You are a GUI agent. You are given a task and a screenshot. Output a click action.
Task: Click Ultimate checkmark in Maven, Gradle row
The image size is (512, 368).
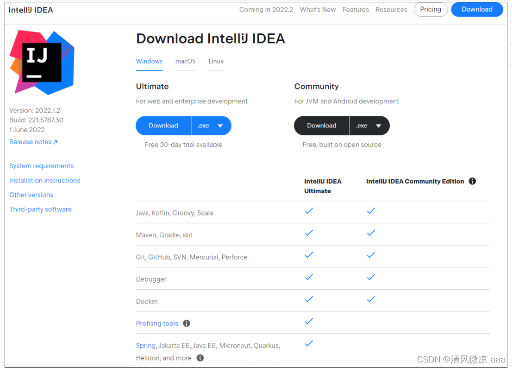(309, 233)
